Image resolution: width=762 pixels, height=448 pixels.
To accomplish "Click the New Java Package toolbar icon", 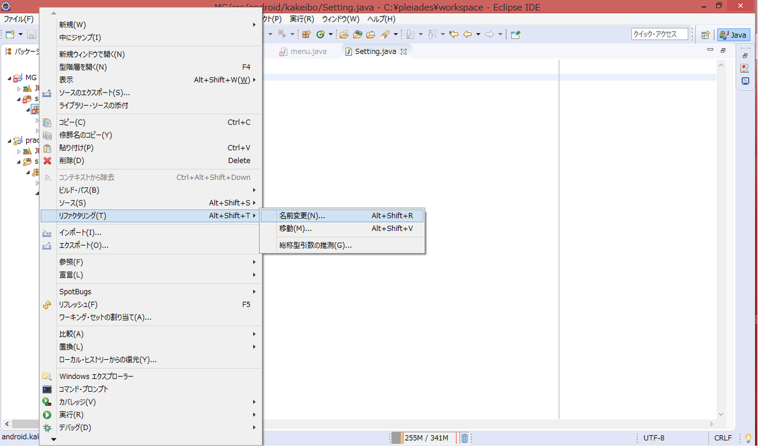I will (x=306, y=34).
